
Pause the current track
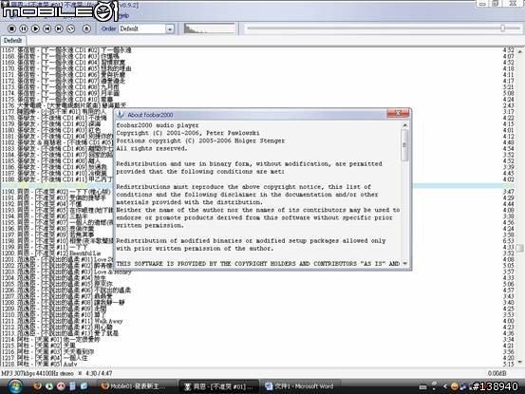pos(24,28)
